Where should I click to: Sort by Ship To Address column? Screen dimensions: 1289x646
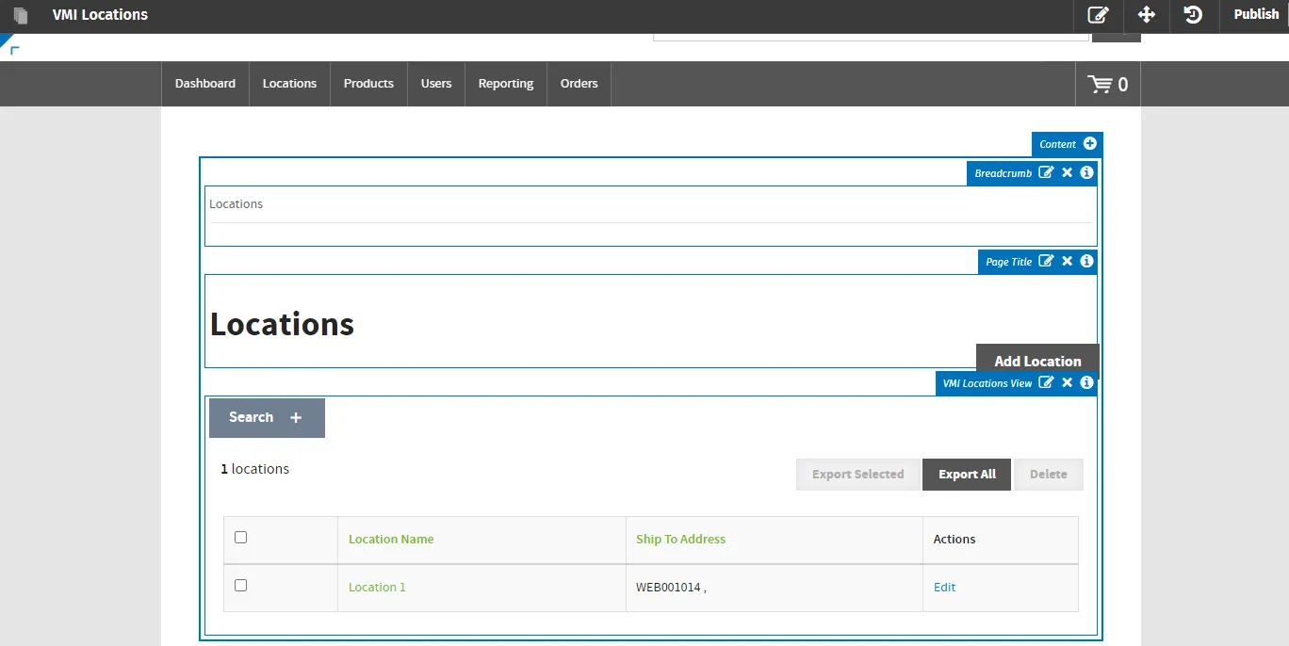pyautogui.click(x=680, y=540)
